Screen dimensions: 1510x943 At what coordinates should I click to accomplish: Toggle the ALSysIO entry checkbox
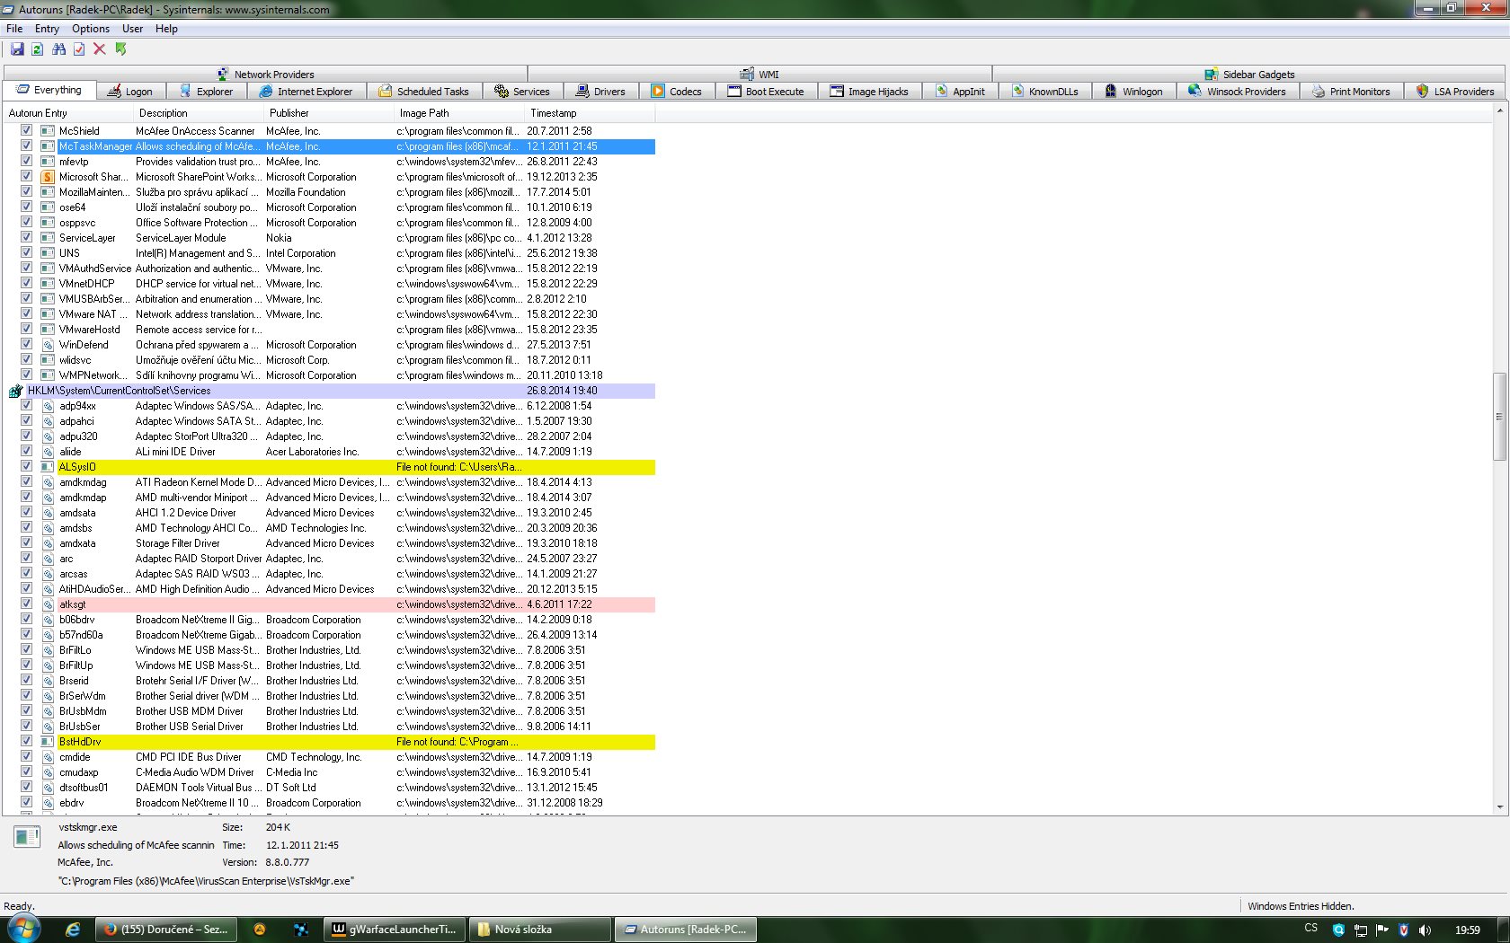coord(27,466)
